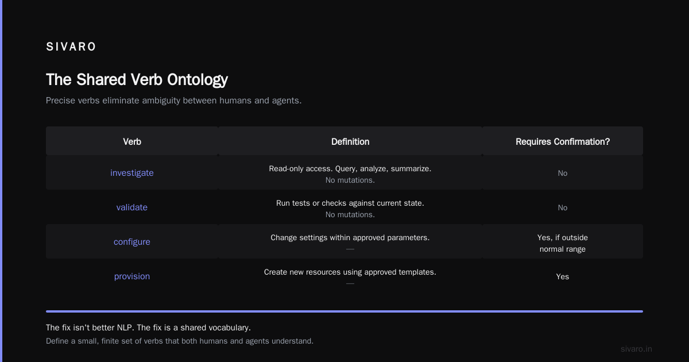The image size is (689, 362).
Task: Click the SIVARO logo text
Action: point(71,47)
